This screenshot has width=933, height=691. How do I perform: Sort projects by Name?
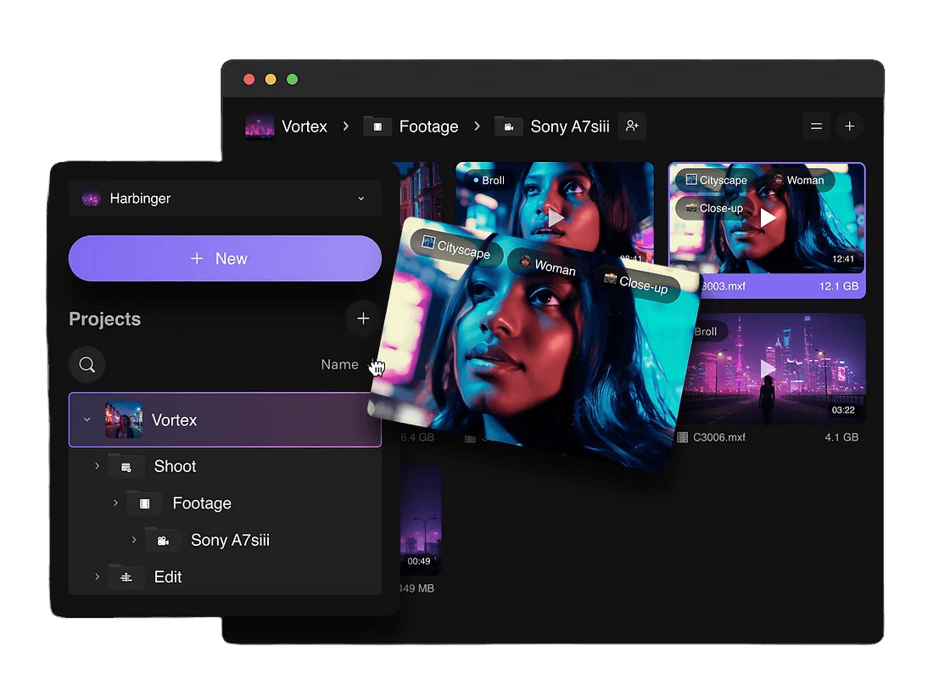point(340,364)
